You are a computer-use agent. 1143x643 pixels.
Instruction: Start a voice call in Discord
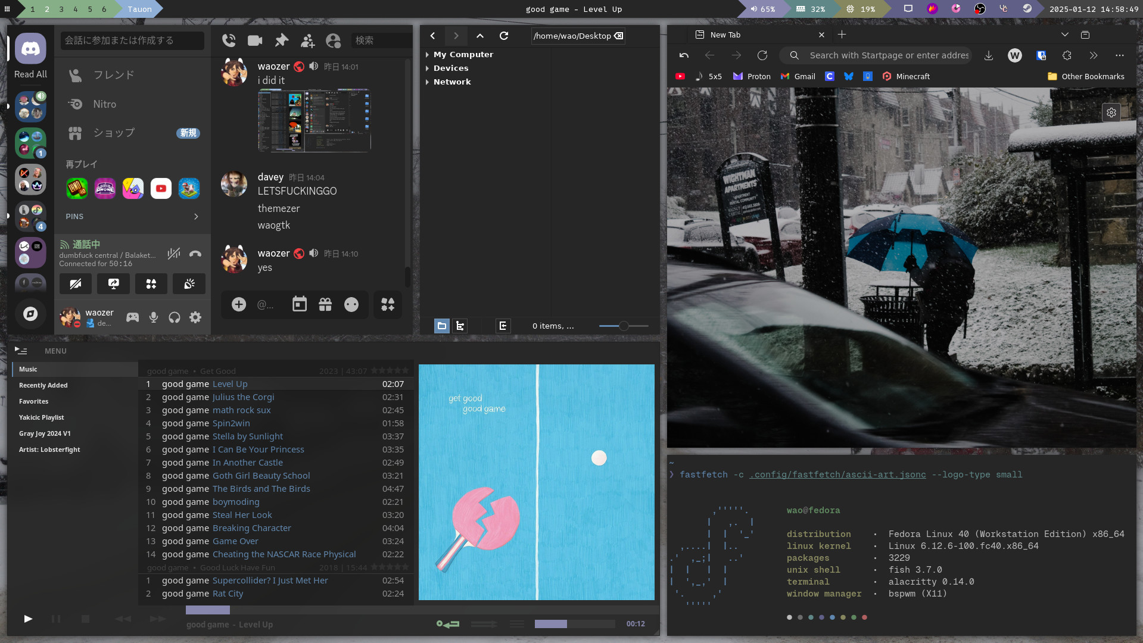[229, 40]
